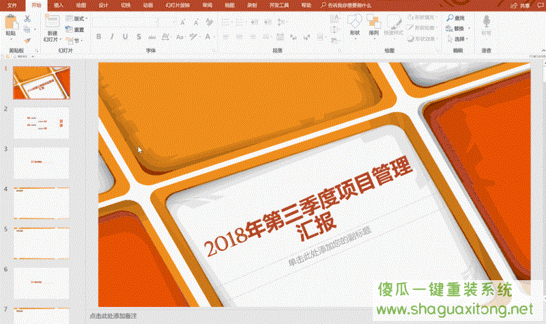Click Tell me search box
The height and width of the screenshot is (324, 546).
click(x=346, y=5)
